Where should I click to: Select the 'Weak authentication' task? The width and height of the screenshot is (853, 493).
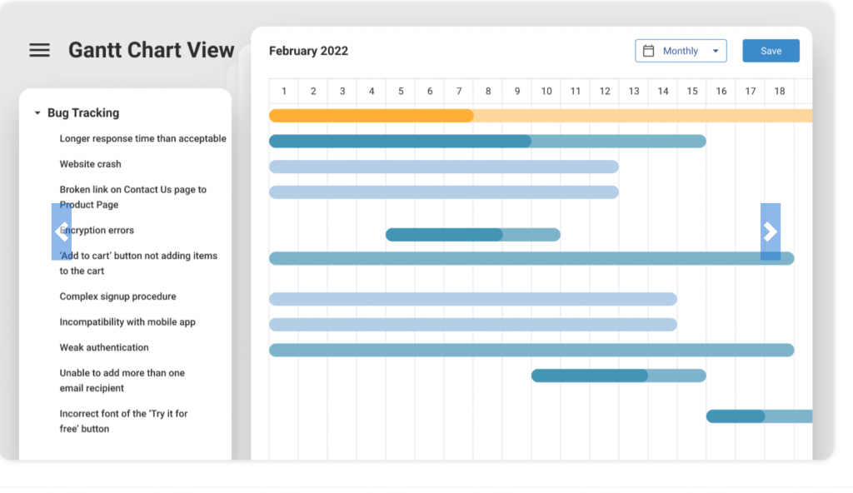tap(104, 348)
